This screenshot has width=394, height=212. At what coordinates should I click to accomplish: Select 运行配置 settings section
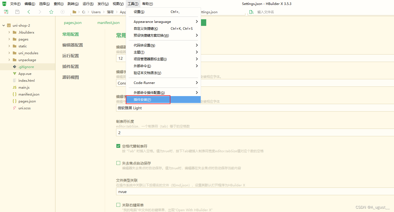point(71,56)
